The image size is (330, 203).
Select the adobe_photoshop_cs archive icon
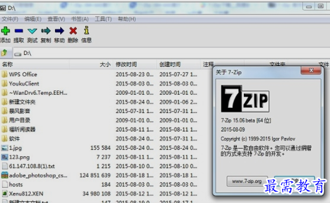[4, 175]
